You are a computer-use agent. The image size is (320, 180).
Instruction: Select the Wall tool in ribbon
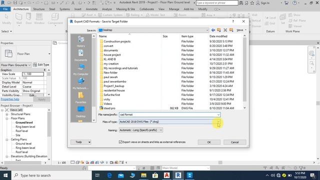(x=19, y=19)
